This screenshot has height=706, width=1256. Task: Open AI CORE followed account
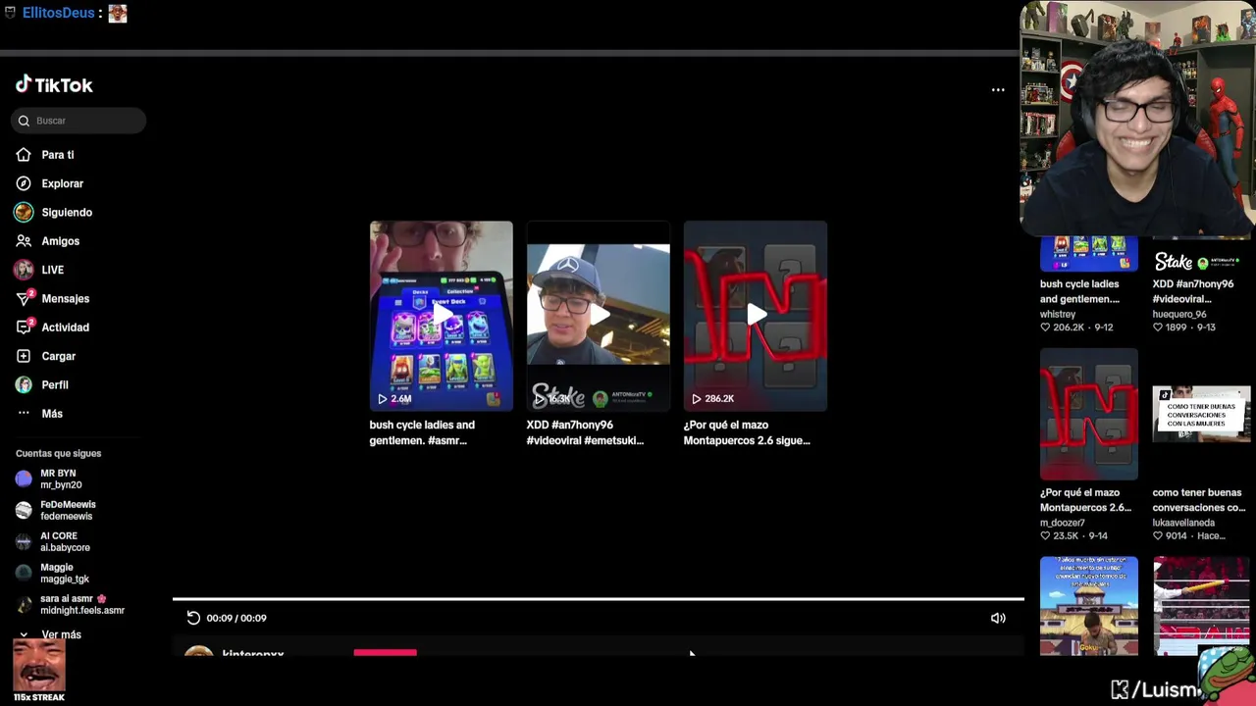tap(65, 541)
